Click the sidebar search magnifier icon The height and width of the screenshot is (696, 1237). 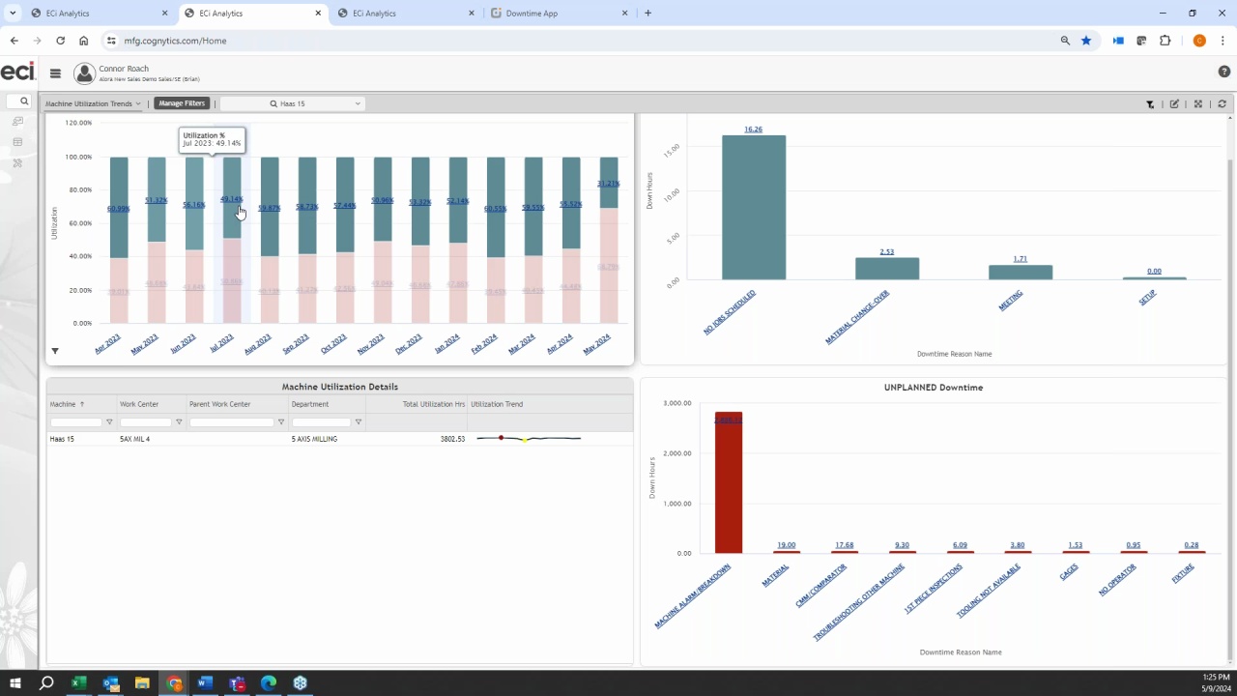tap(24, 101)
